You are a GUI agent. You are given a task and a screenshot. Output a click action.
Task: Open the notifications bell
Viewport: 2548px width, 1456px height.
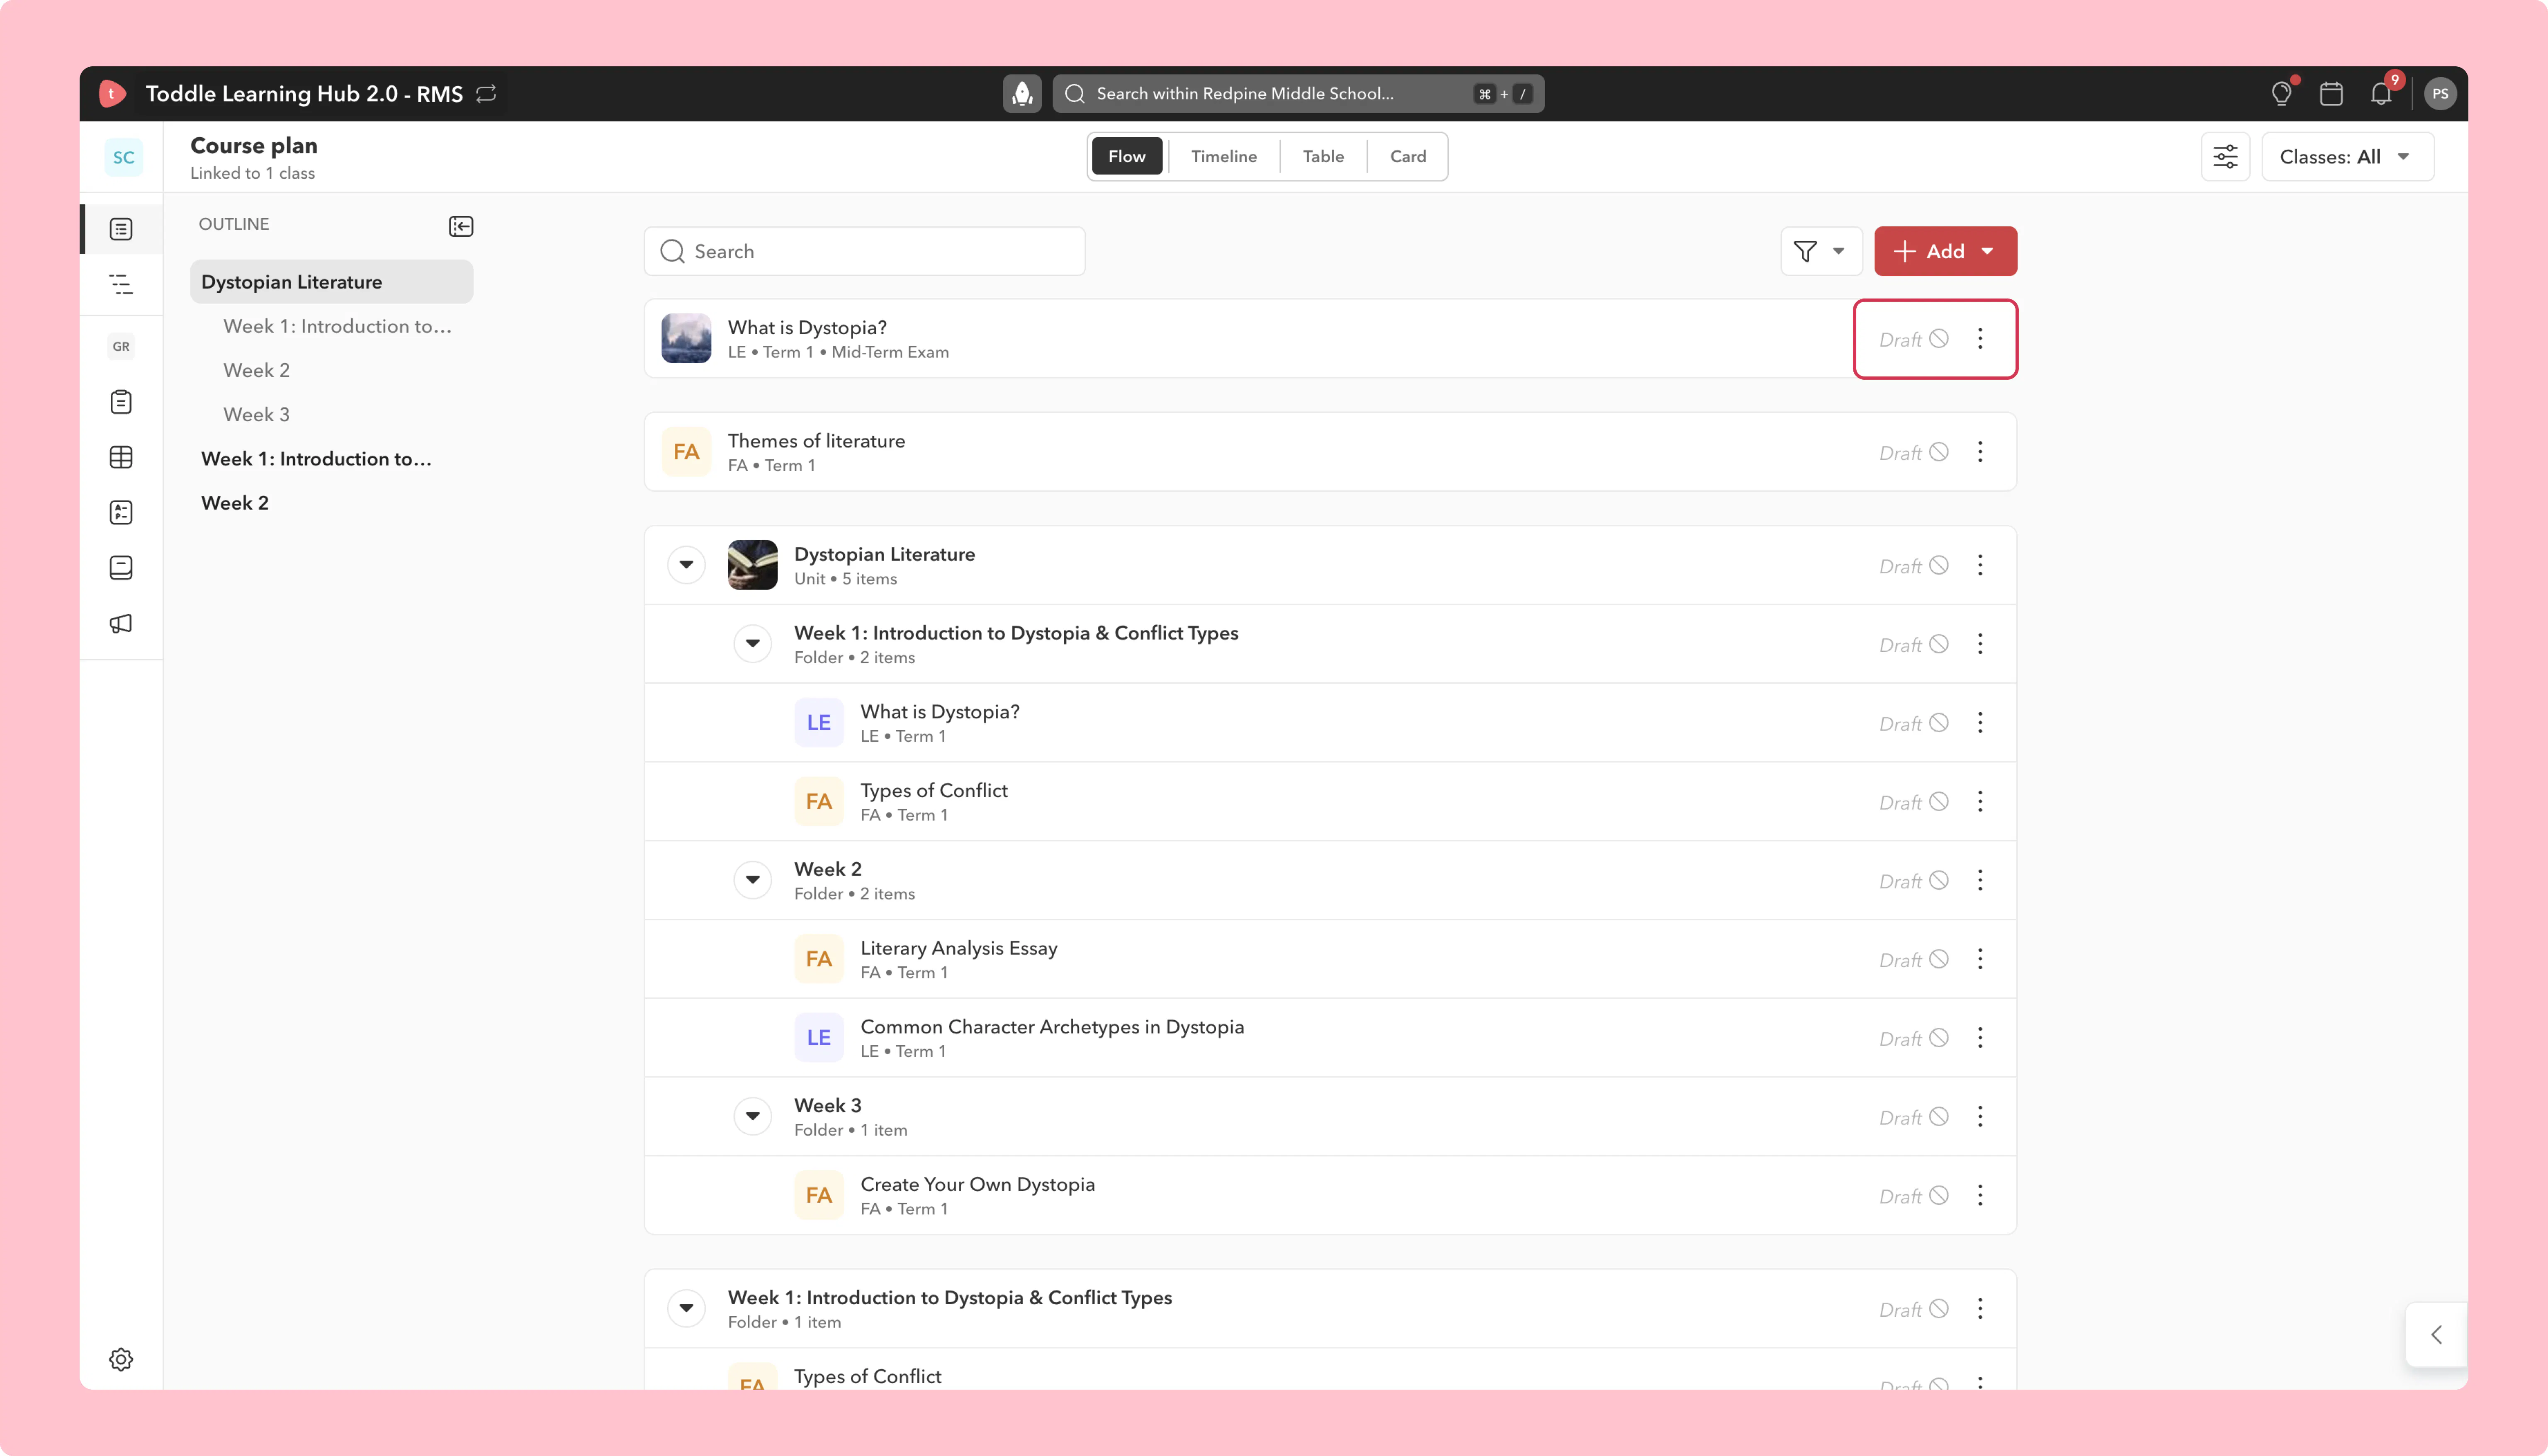[x=2381, y=94]
